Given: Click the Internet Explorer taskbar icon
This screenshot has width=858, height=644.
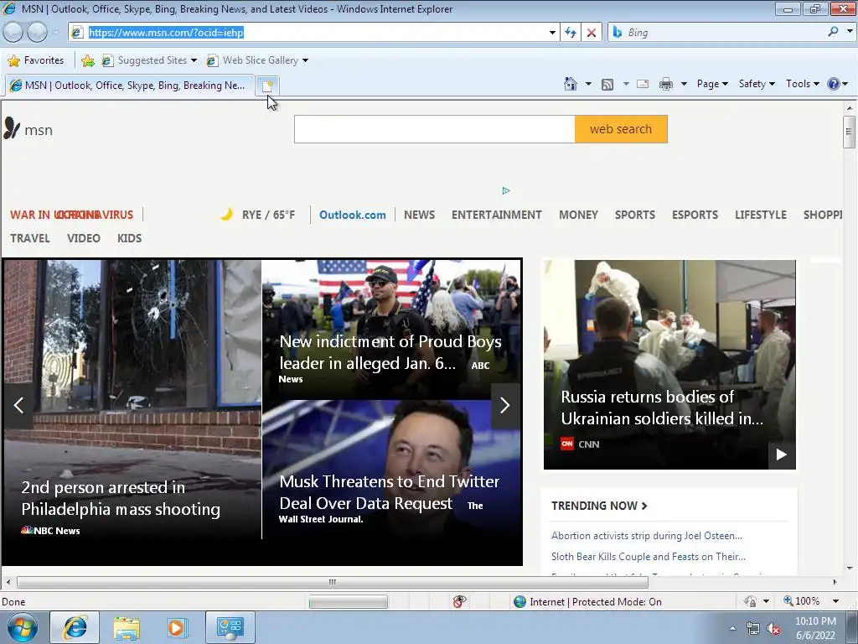Looking at the screenshot, I should coord(75,627).
